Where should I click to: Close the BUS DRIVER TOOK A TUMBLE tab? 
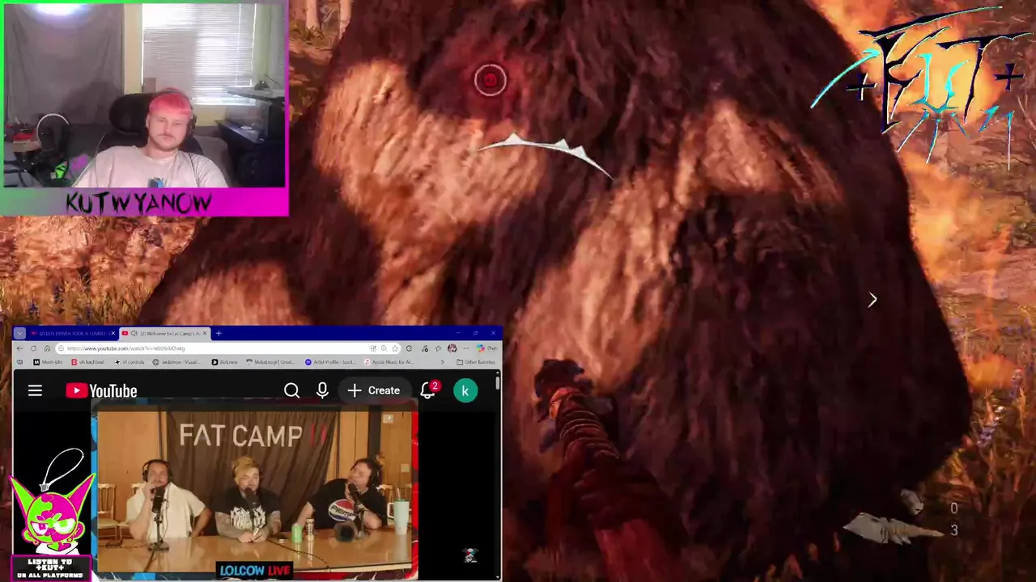click(x=113, y=333)
